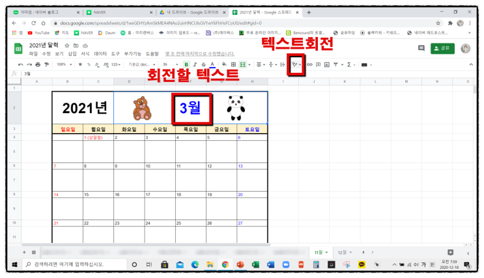484x278 pixels.
Task: Click the brown bear image
Action: pyautogui.click(x=142, y=108)
